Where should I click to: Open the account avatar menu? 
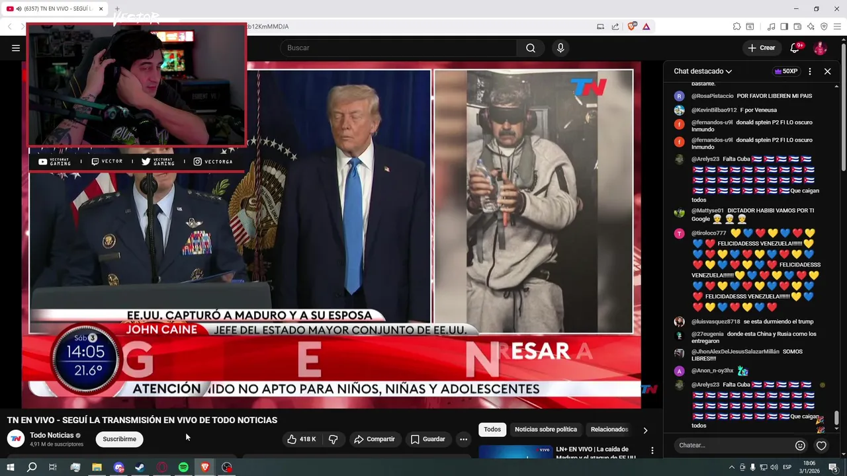coord(820,48)
